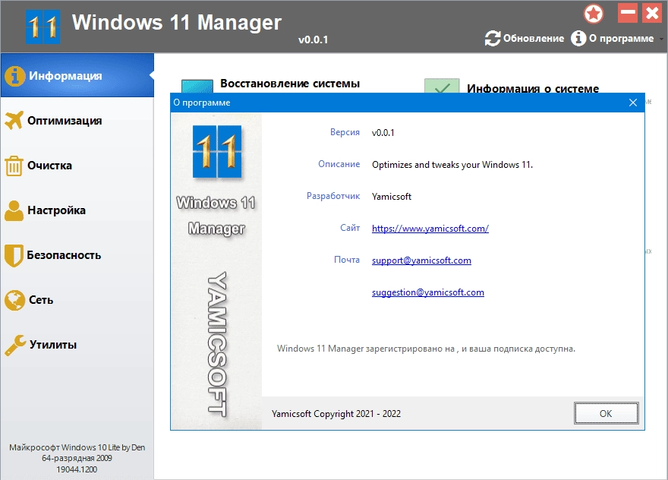Close the О программе dialog with X
The width and height of the screenshot is (668, 480).
[x=633, y=103]
